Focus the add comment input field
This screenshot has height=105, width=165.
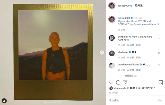coord(132,100)
